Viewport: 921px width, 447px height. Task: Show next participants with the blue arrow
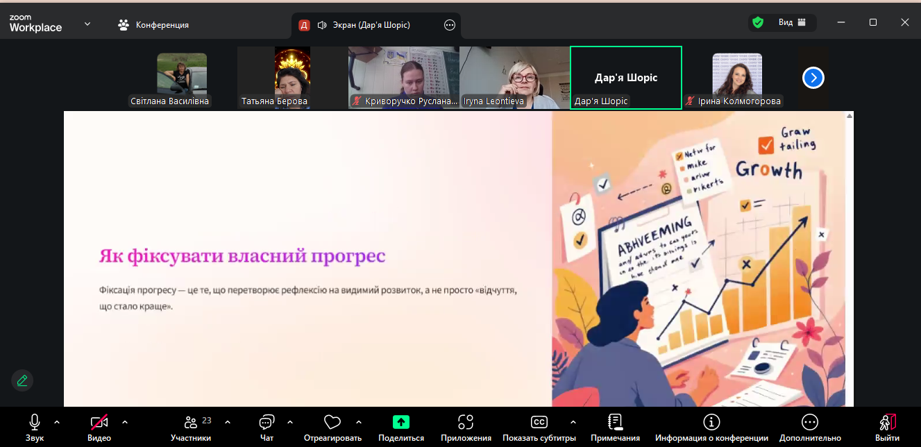point(813,78)
